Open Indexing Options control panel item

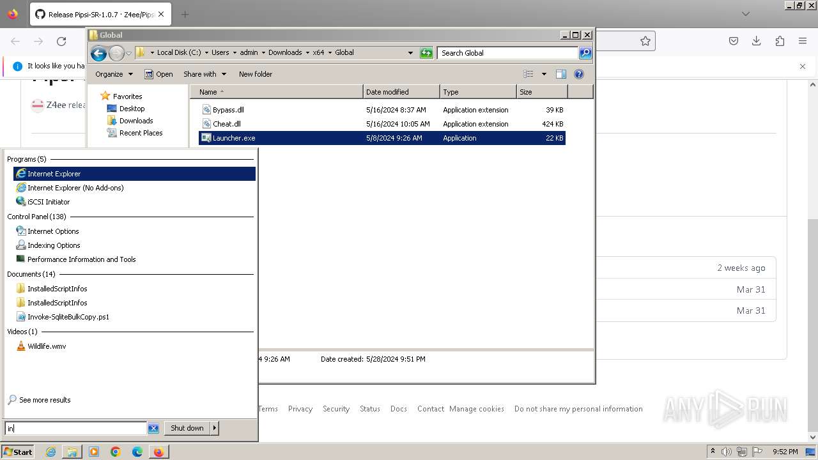[x=134, y=245]
